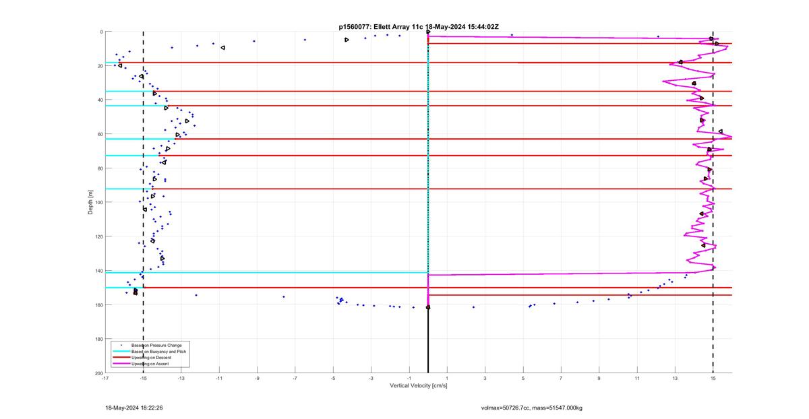This screenshot has width=809, height=419.
Task: Click the x-axis tick label '-9'
Action: (257, 379)
